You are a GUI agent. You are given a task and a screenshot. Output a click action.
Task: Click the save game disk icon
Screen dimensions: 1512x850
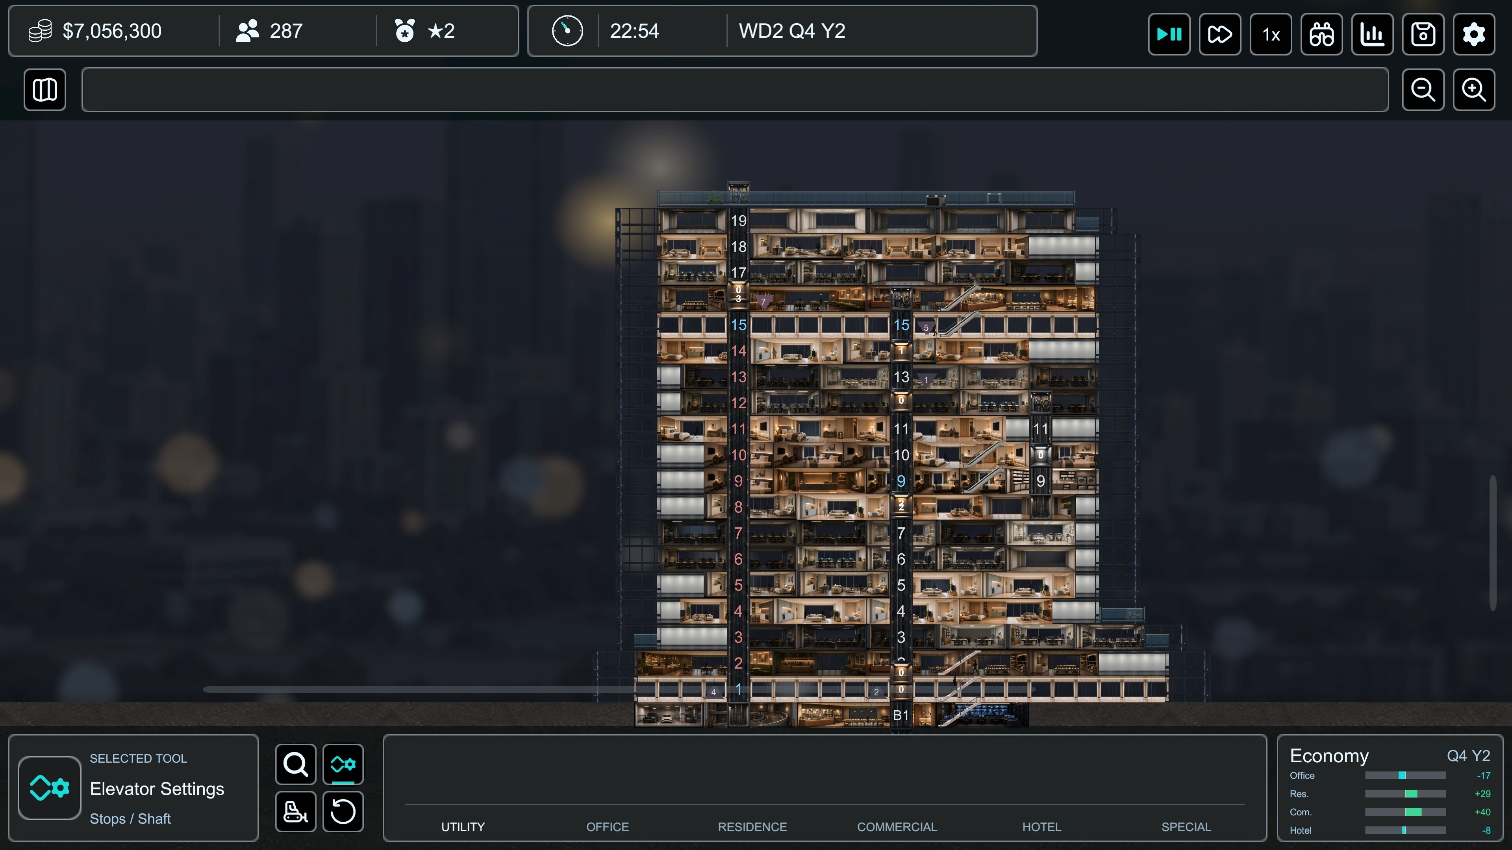point(1423,34)
